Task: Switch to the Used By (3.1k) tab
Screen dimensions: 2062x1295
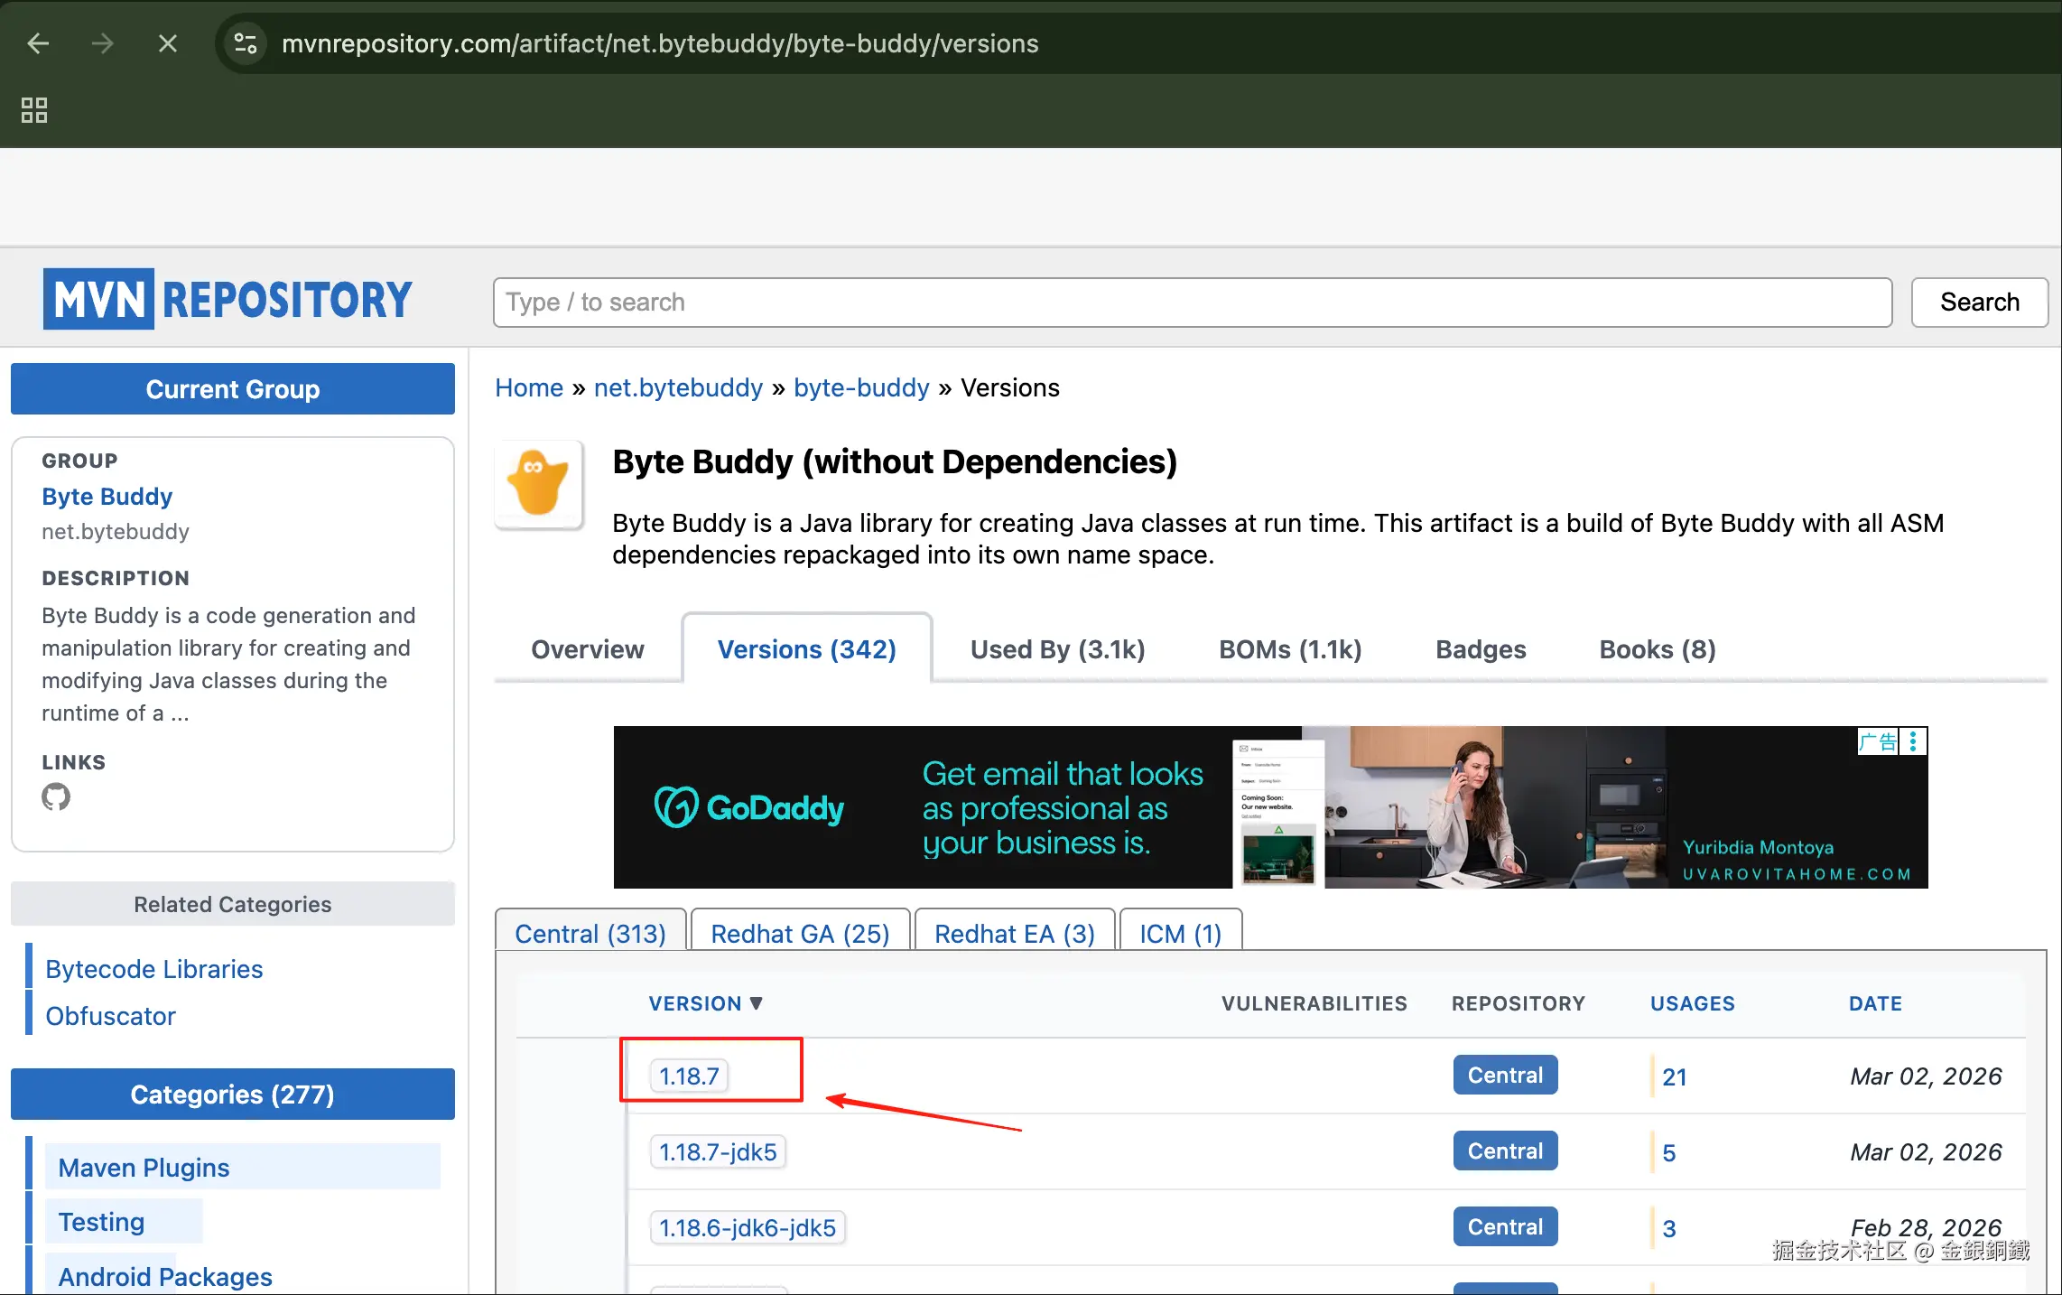Action: pyautogui.click(x=1057, y=649)
